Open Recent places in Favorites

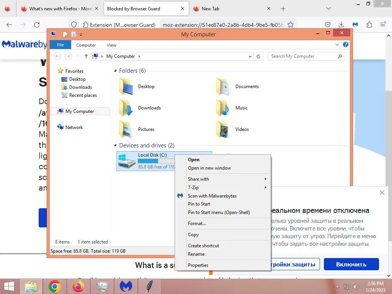point(83,95)
